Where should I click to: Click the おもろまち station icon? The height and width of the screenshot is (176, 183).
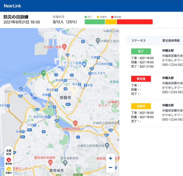coord(90,73)
